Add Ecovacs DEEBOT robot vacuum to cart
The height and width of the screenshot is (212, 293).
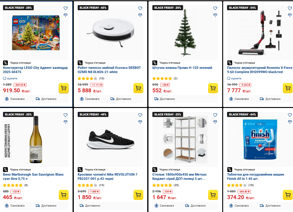click(x=138, y=88)
